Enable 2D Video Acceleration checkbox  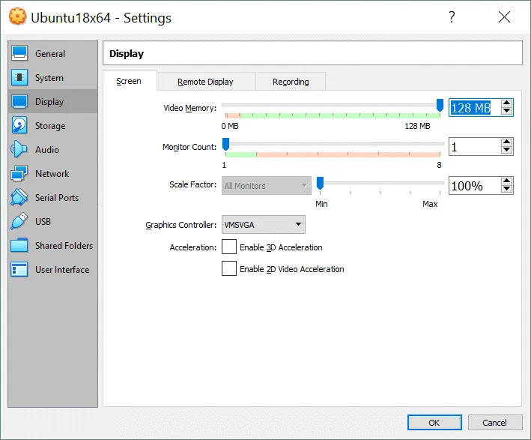pyautogui.click(x=229, y=269)
